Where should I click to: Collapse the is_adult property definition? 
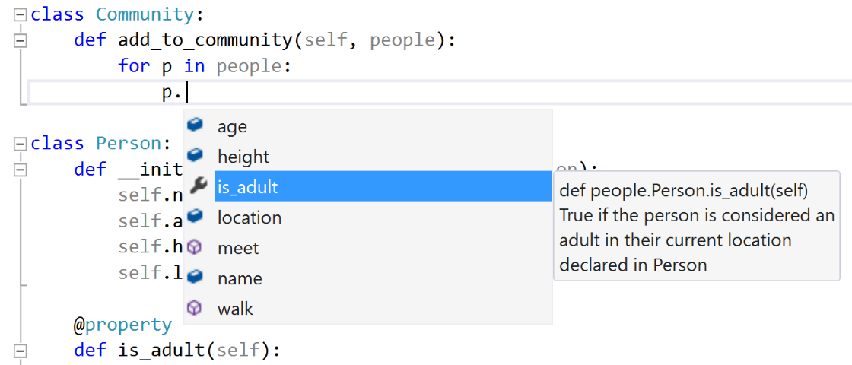click(x=21, y=351)
